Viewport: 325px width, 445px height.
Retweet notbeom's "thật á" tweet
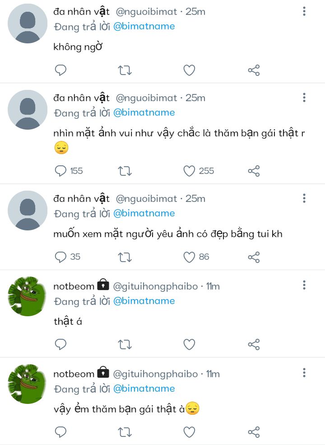(125, 344)
